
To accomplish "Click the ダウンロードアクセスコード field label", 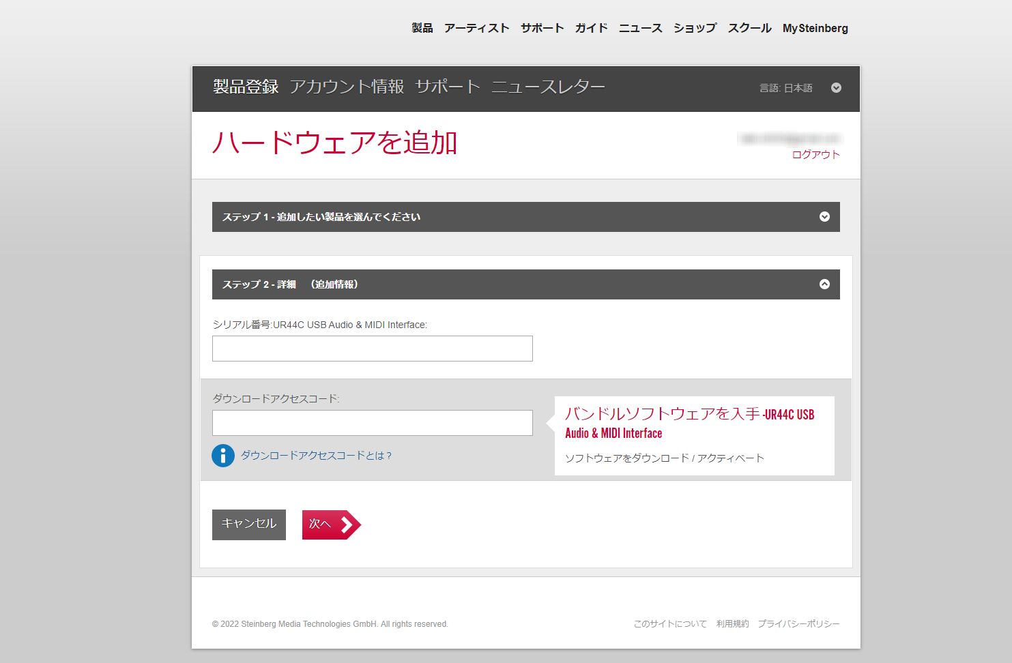I will [276, 398].
